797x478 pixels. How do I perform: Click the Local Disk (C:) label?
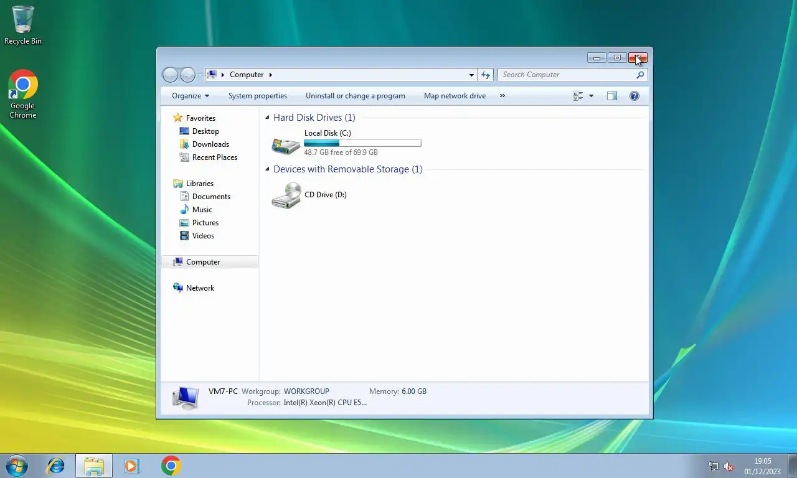pyautogui.click(x=328, y=133)
